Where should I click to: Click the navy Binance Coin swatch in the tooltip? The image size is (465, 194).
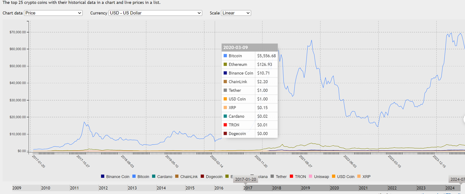[x=226, y=73]
